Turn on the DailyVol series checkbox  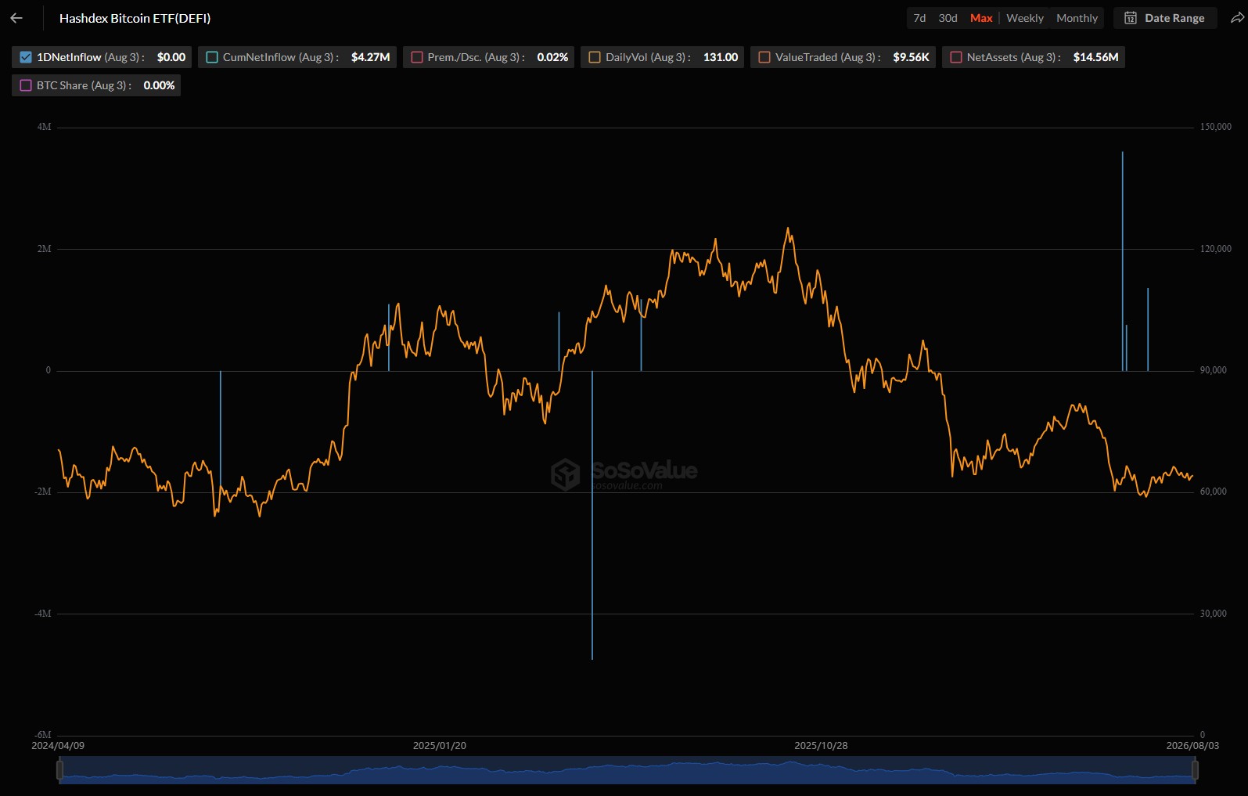(595, 57)
